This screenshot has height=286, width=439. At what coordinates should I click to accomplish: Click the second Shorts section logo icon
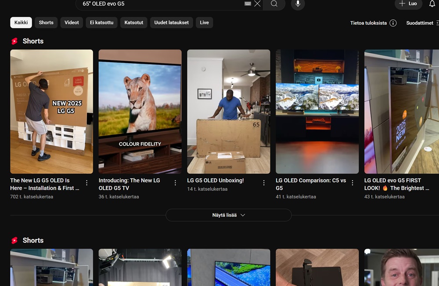[14, 240]
